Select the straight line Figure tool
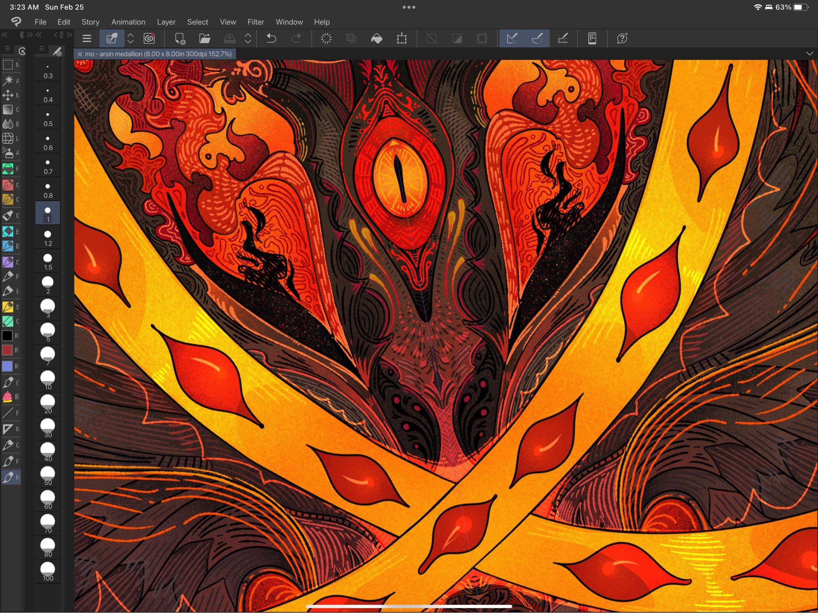818x613 pixels. coord(8,413)
